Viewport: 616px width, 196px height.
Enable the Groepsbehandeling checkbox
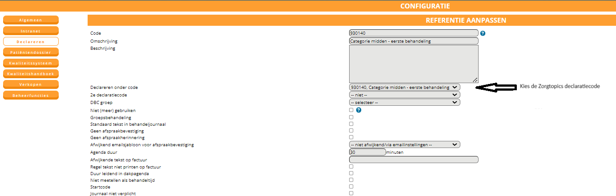pyautogui.click(x=351, y=117)
